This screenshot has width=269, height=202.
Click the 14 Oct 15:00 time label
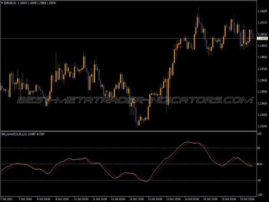210,199
